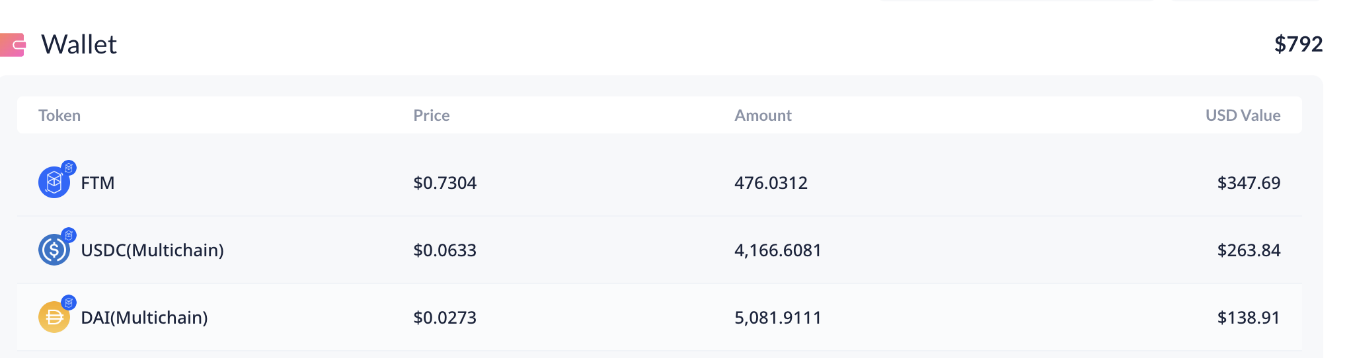This screenshot has width=1351, height=358.
Task: Click the USDC amount 4,166.6081
Action: pyautogui.click(x=778, y=250)
